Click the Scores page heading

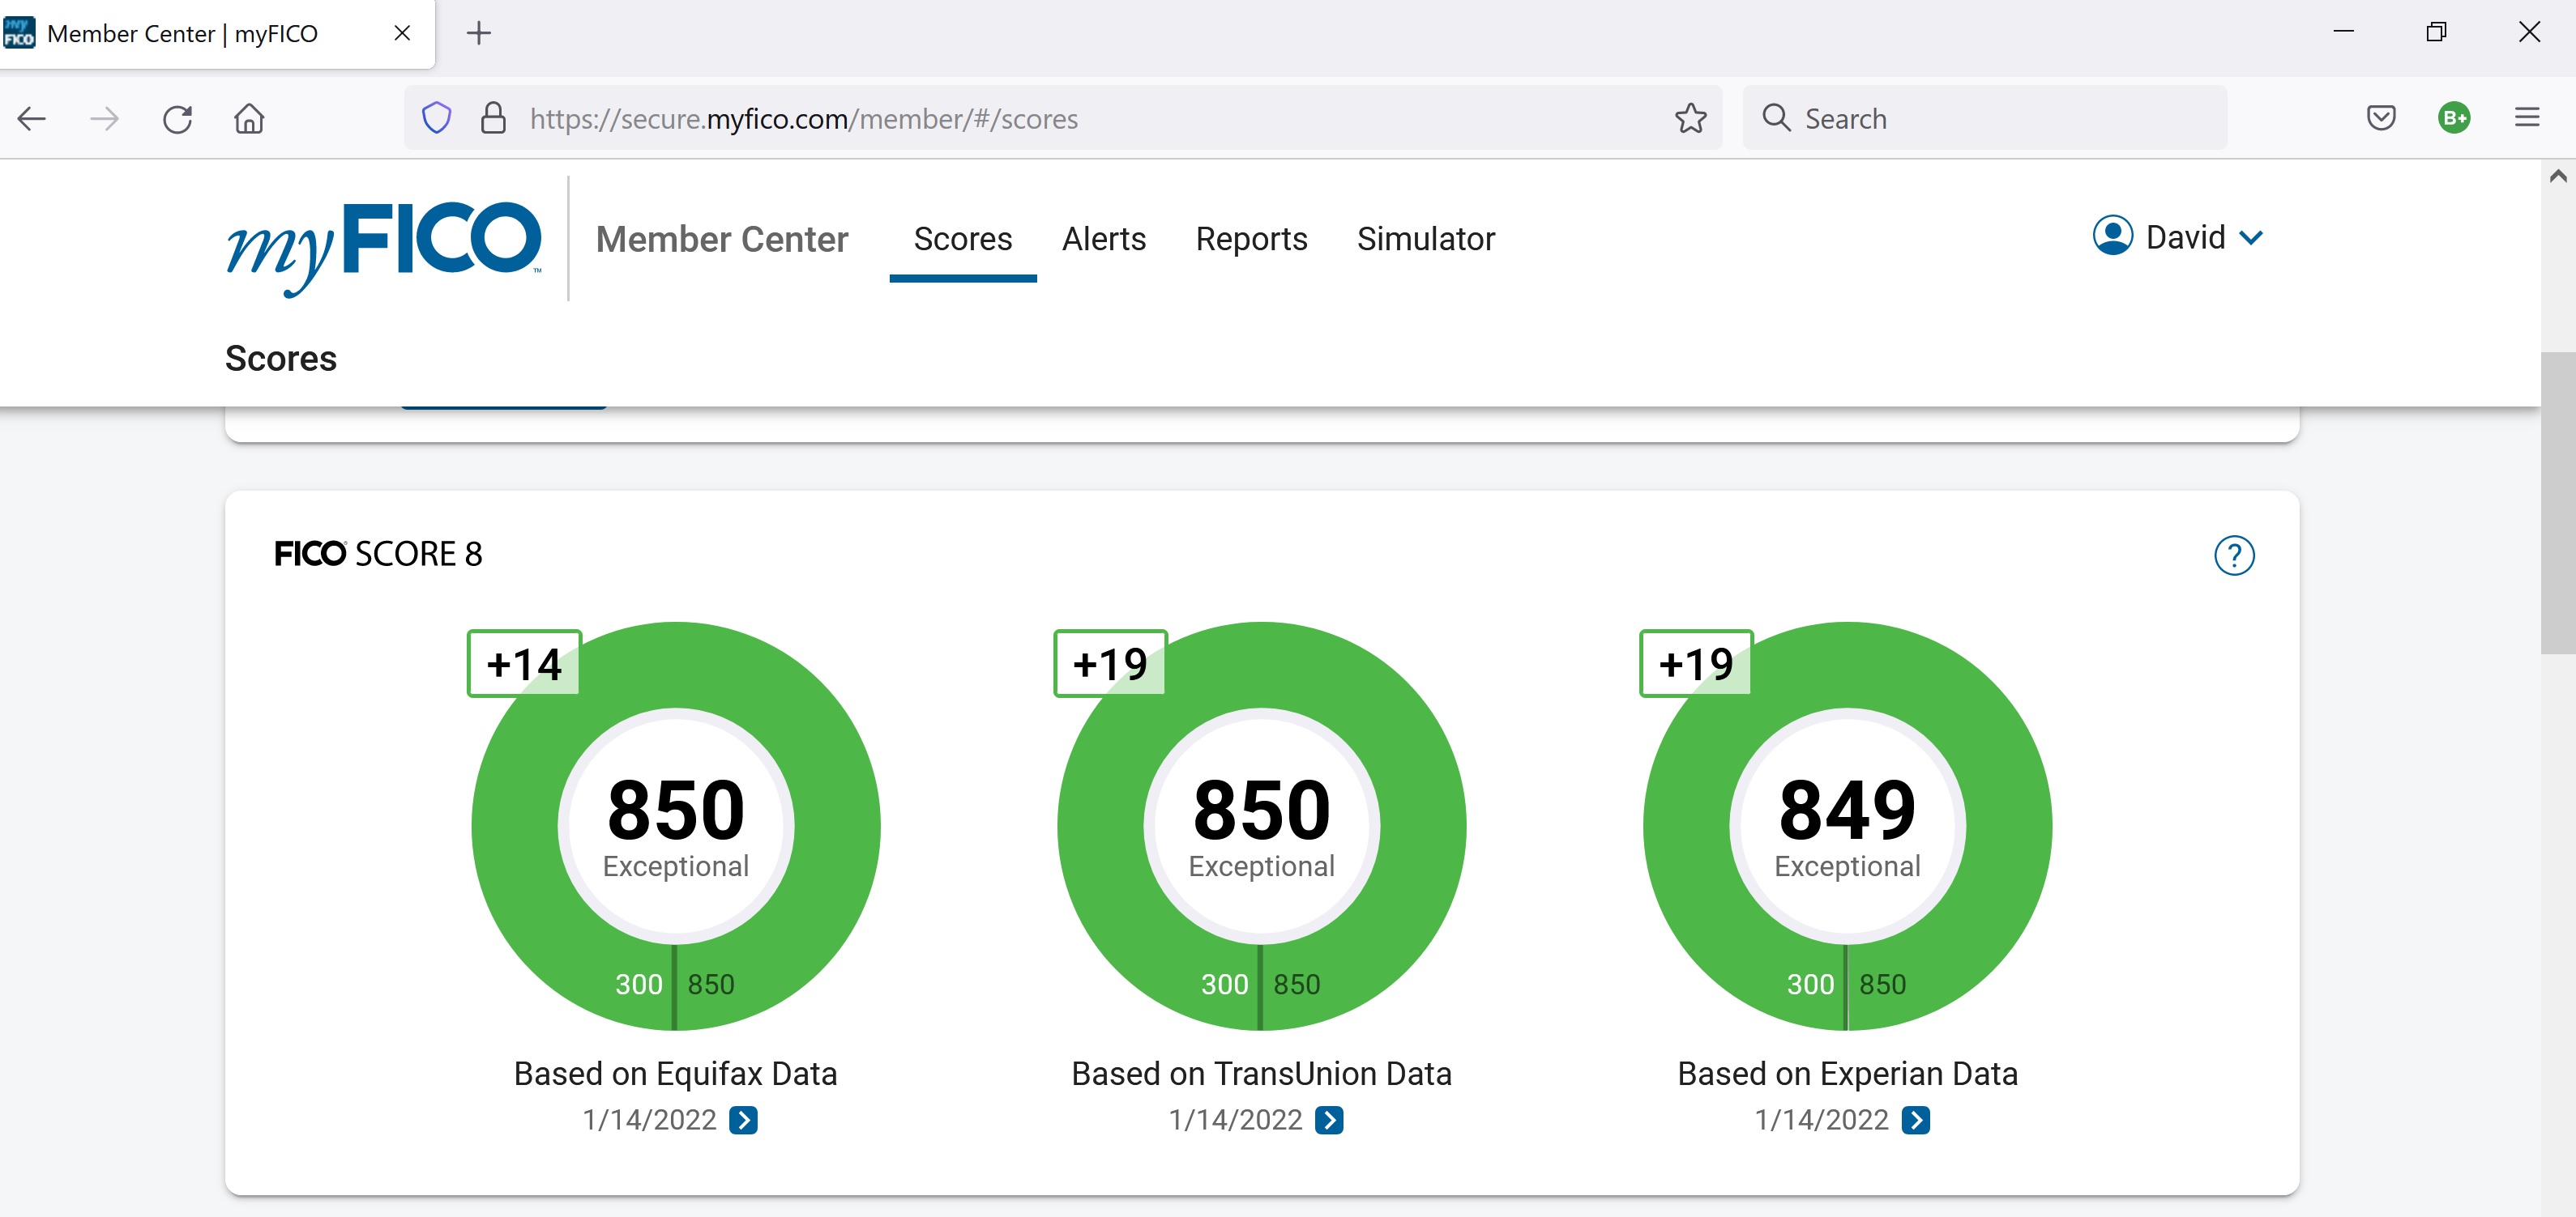tap(281, 359)
